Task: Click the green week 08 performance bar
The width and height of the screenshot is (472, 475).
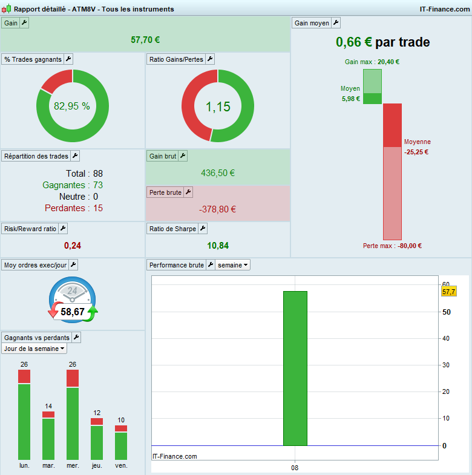Action: click(x=295, y=369)
